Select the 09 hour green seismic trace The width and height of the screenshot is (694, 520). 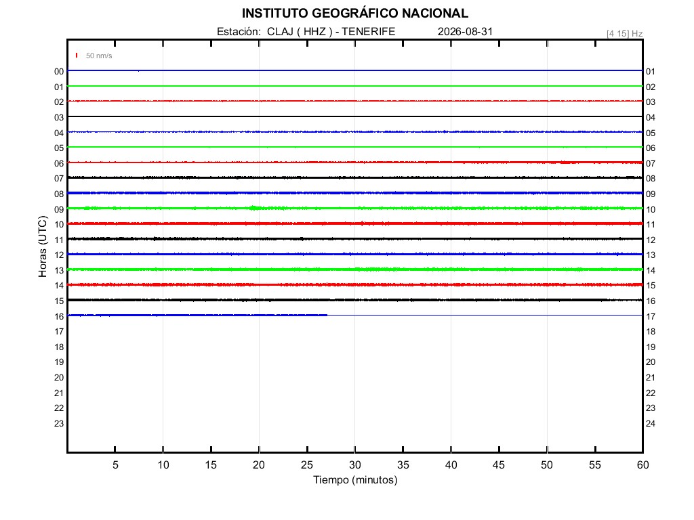pyautogui.click(x=355, y=208)
